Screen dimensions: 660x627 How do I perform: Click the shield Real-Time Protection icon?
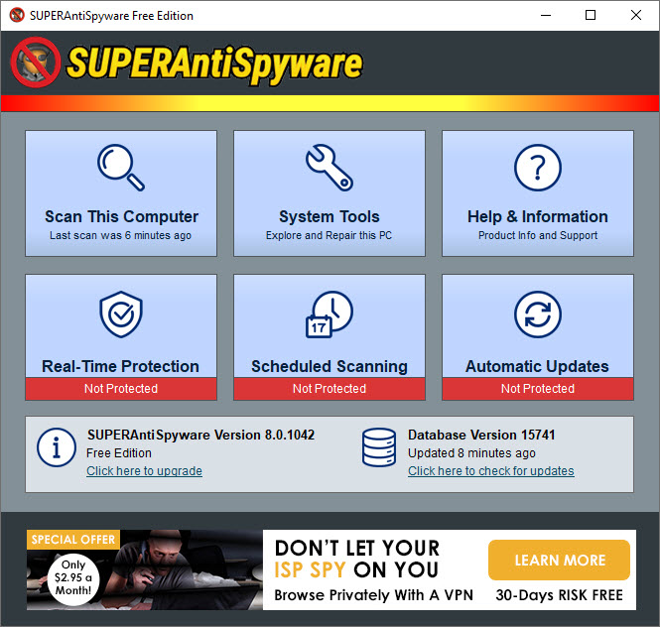121,313
